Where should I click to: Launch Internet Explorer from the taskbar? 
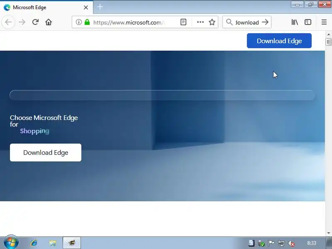click(34, 243)
